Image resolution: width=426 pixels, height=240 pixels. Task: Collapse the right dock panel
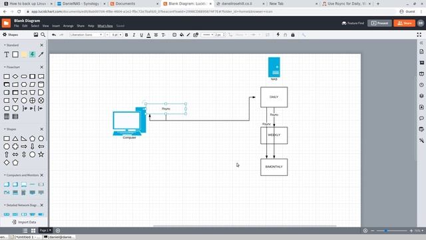coord(421,43)
